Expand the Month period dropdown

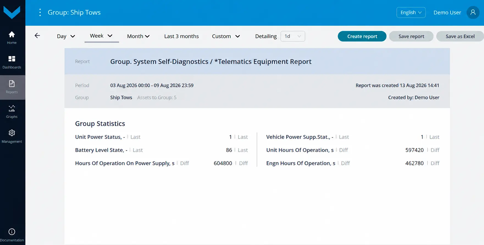click(138, 36)
